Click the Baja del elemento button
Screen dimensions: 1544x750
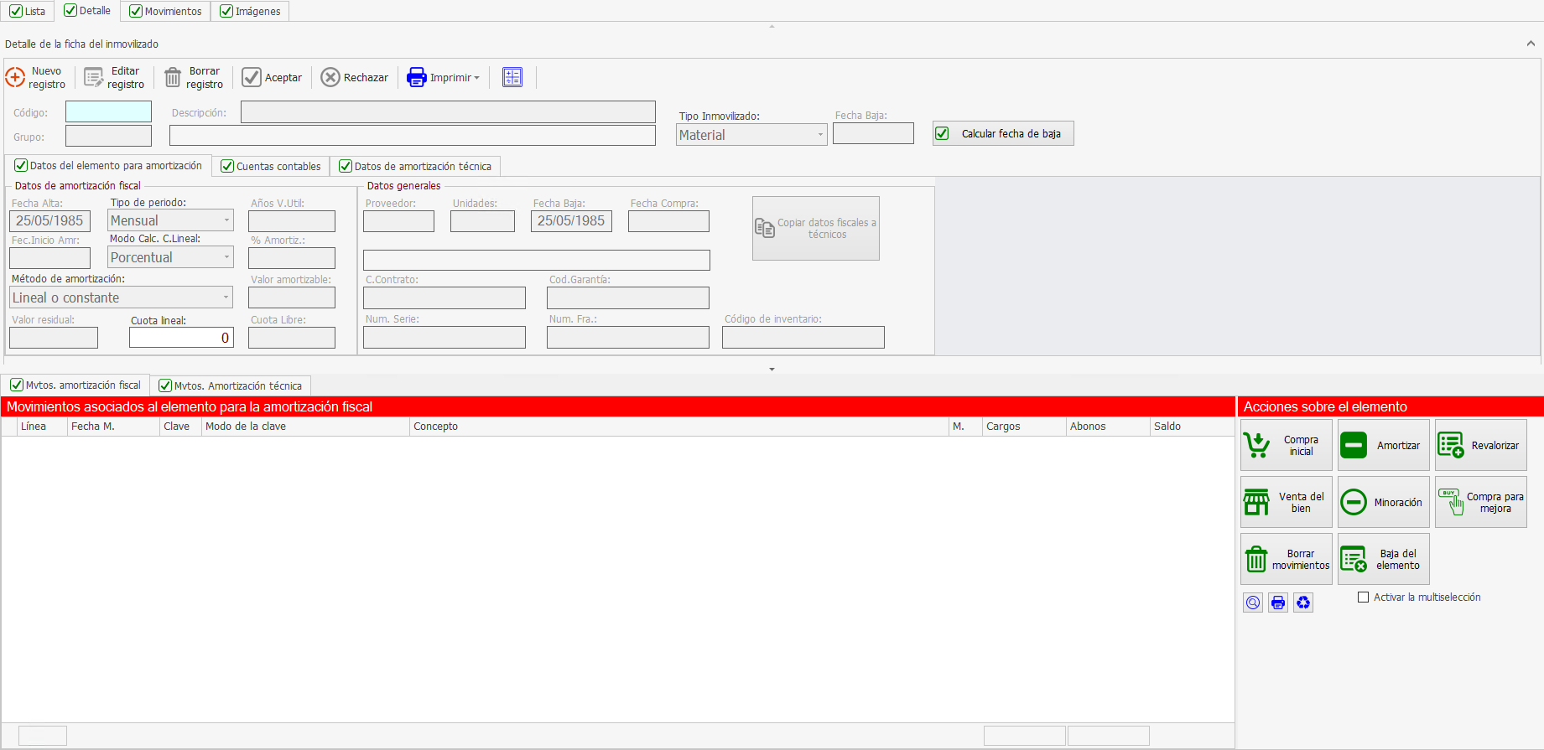coord(1383,559)
